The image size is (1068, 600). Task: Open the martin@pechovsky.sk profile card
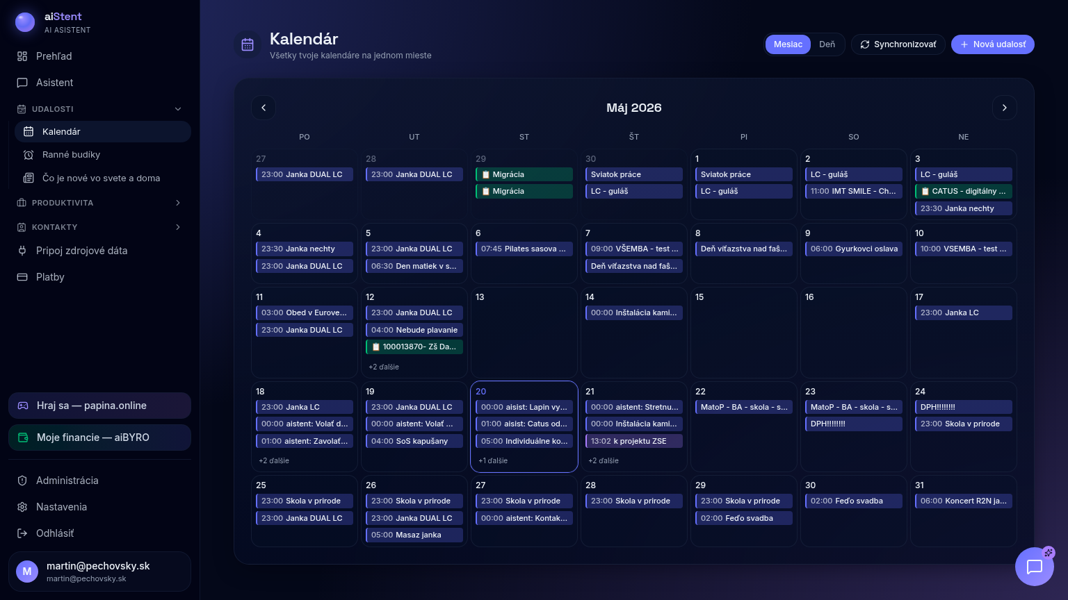[99, 572]
